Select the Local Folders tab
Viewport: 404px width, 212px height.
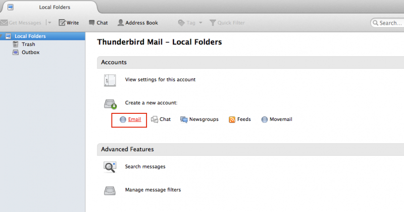(49, 7)
